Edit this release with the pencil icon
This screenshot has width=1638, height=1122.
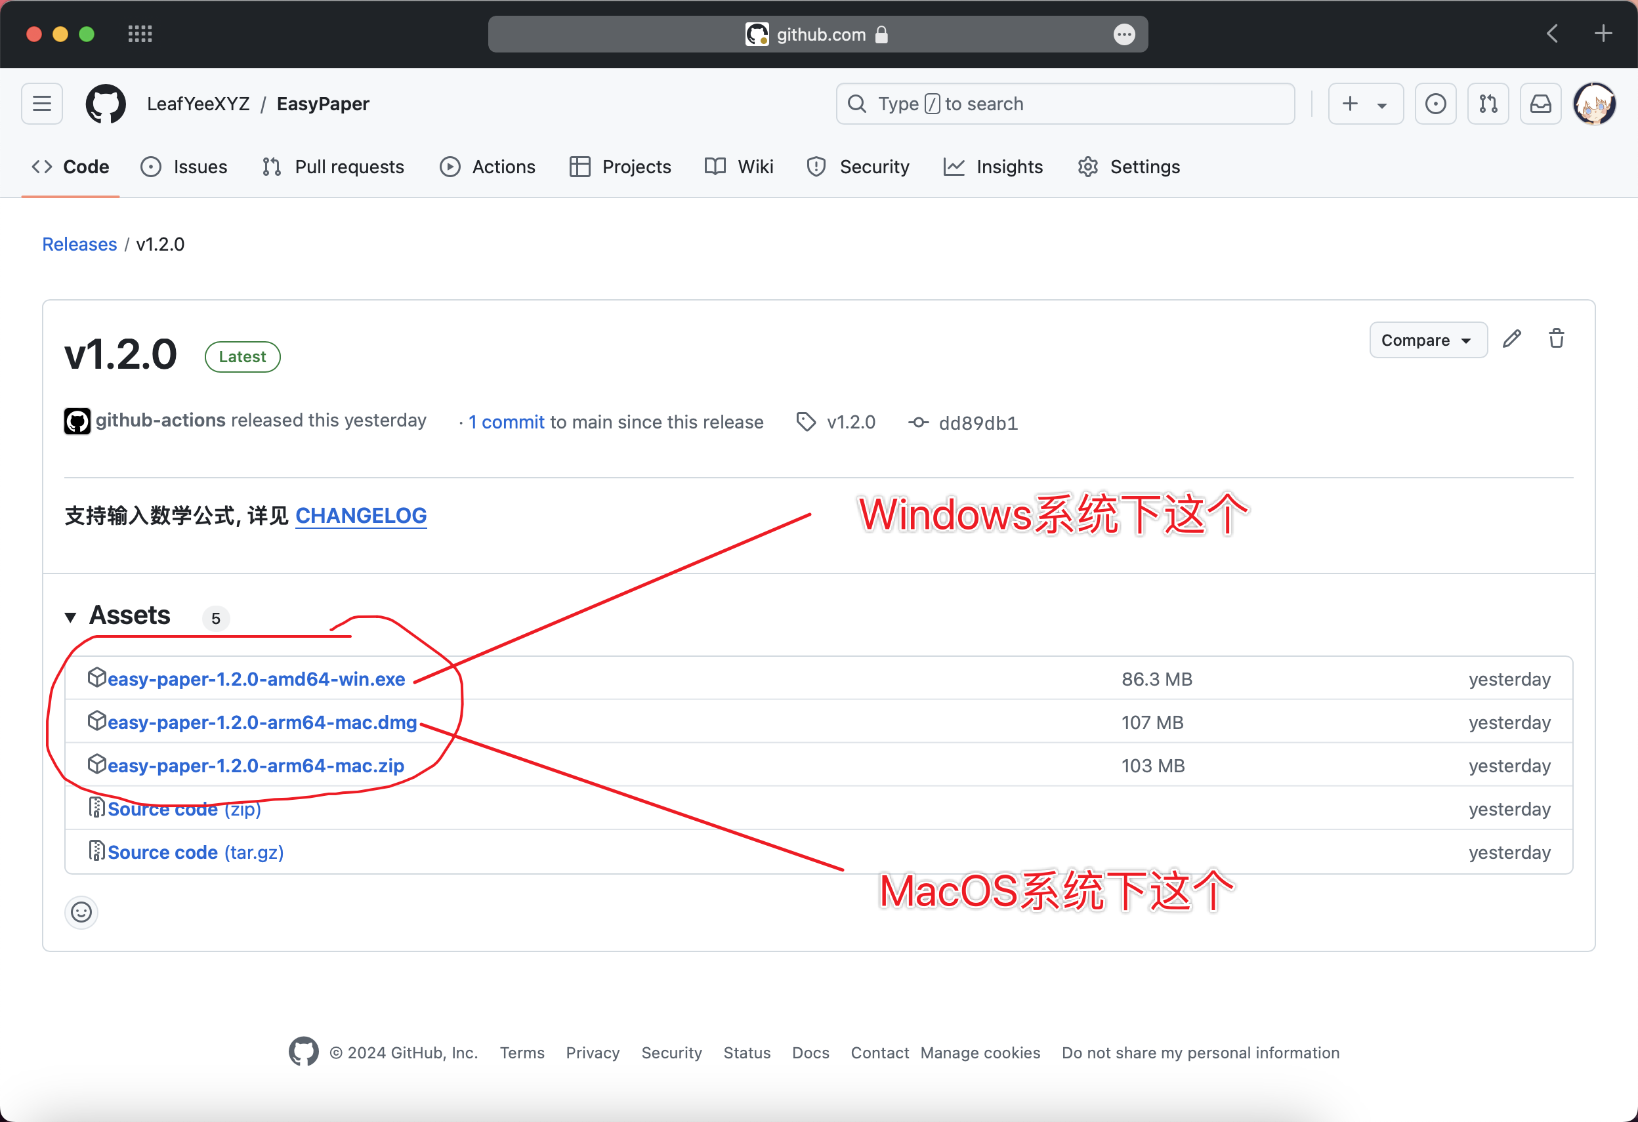coord(1512,339)
